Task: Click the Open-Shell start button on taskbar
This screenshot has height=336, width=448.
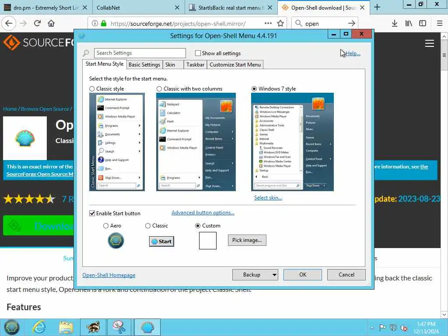Action: pyautogui.click(x=11, y=327)
